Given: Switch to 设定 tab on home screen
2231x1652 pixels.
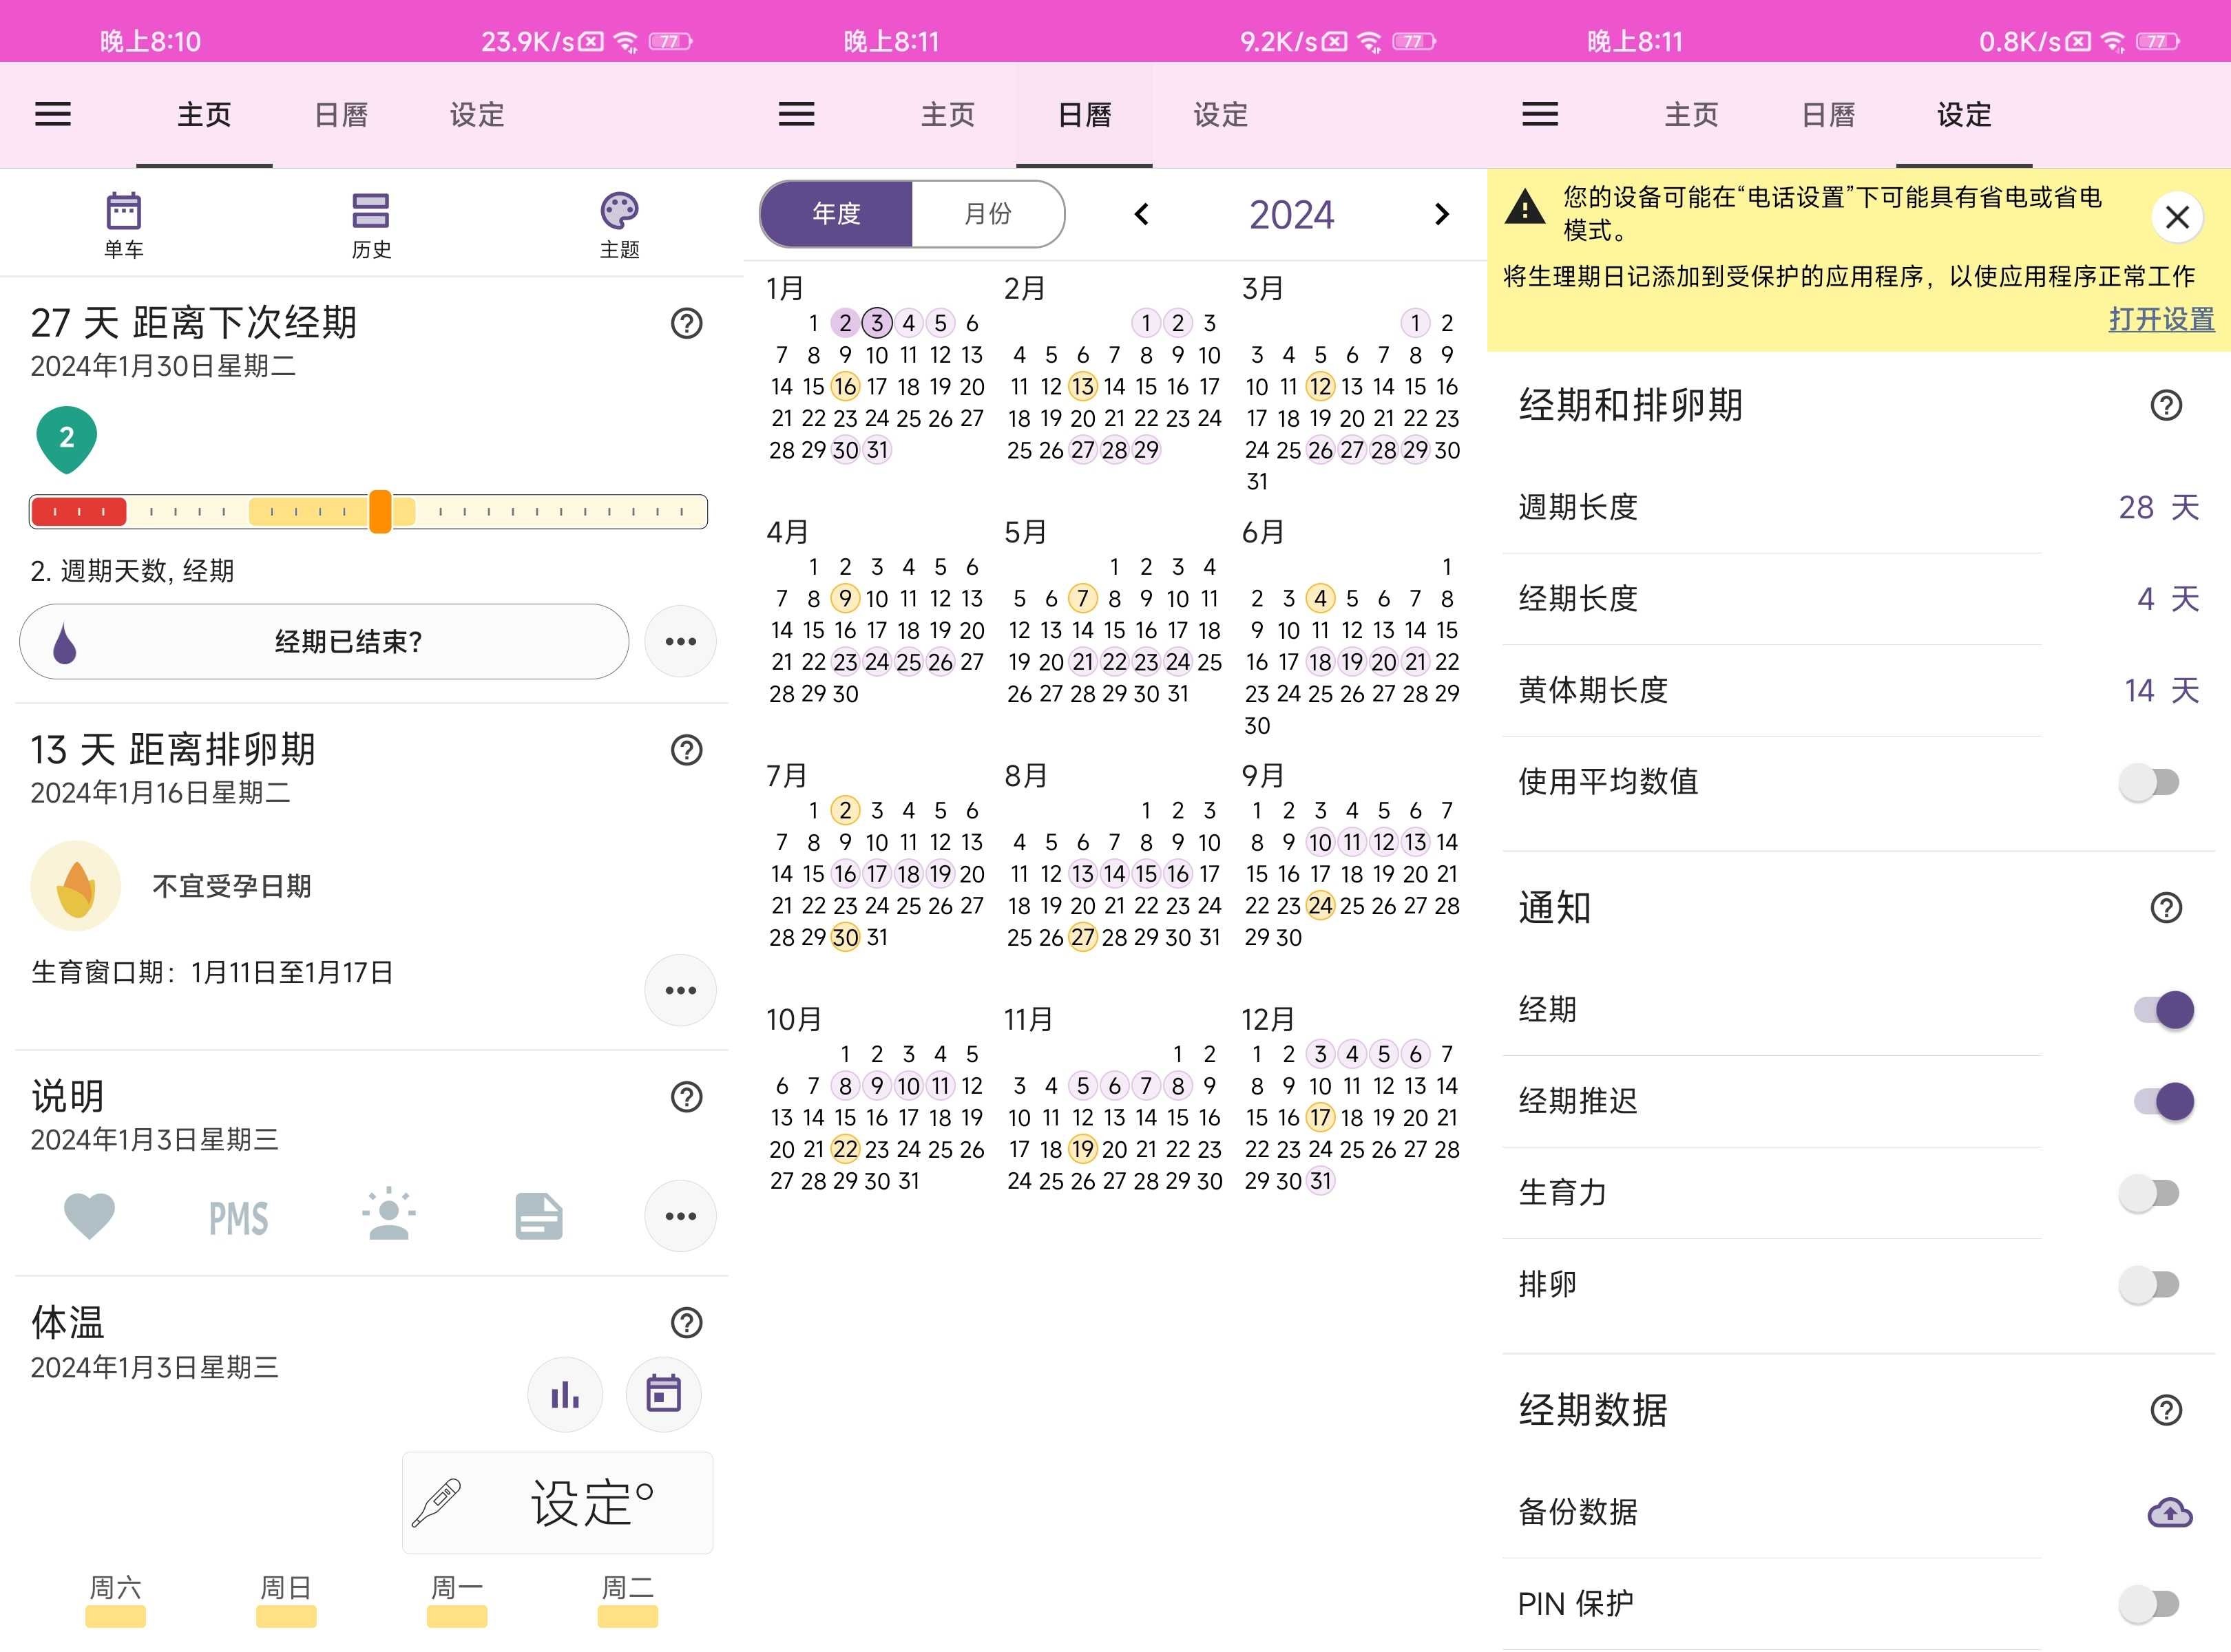Looking at the screenshot, I should (477, 115).
